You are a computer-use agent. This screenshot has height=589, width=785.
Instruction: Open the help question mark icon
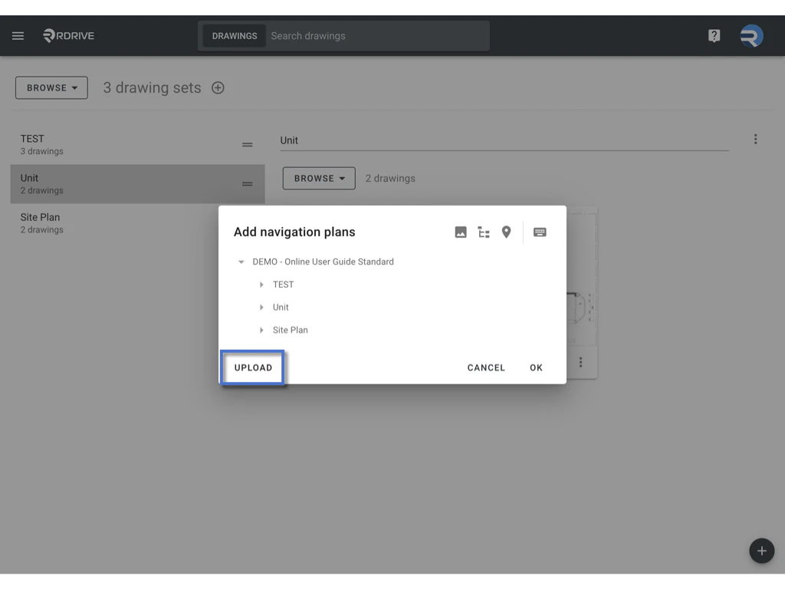coord(714,35)
